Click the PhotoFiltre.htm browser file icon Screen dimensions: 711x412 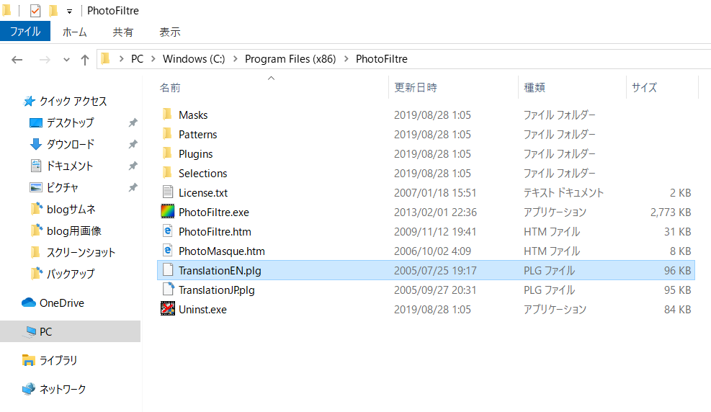tap(168, 230)
